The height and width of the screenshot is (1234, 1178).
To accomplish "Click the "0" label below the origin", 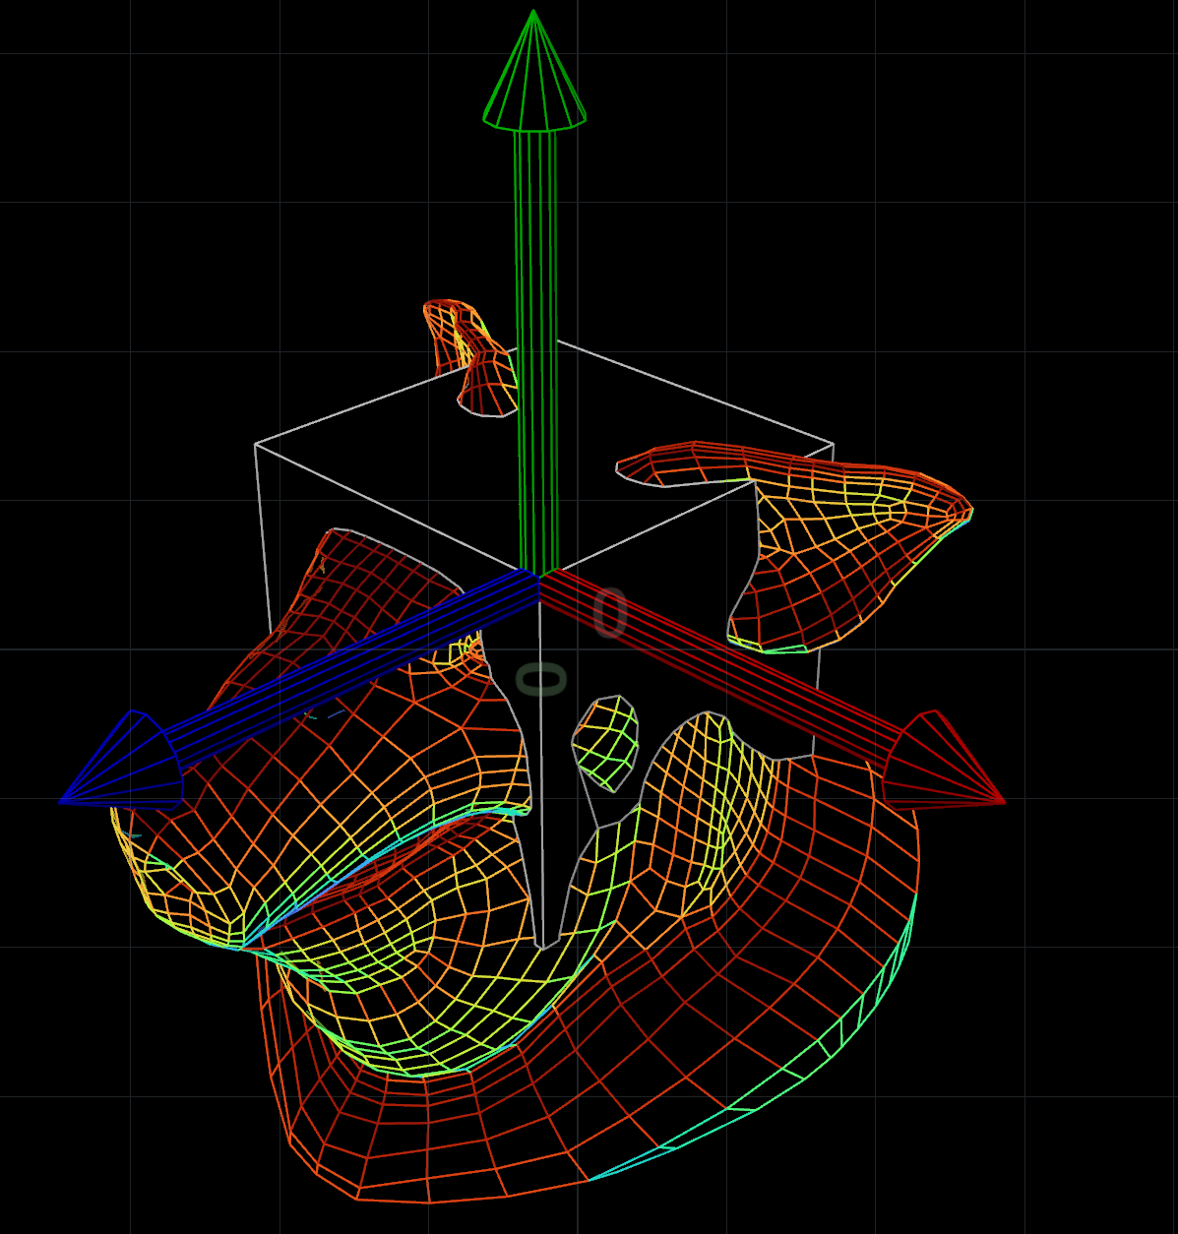I will point(541,679).
